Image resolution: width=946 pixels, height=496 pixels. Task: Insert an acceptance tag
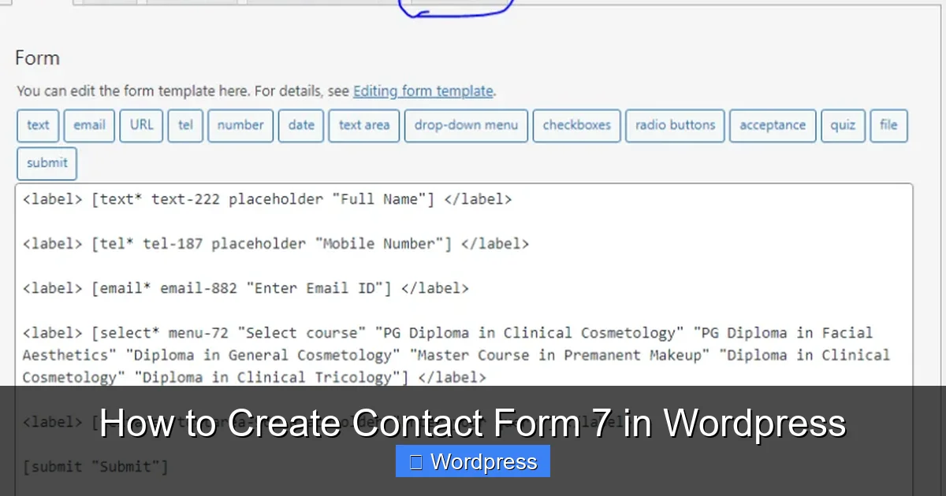pos(773,125)
